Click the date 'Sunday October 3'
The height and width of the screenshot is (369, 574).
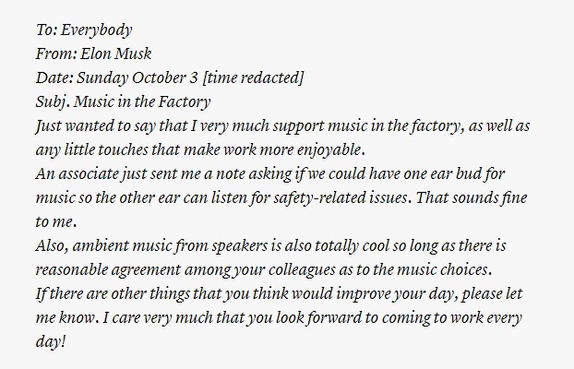(137, 78)
